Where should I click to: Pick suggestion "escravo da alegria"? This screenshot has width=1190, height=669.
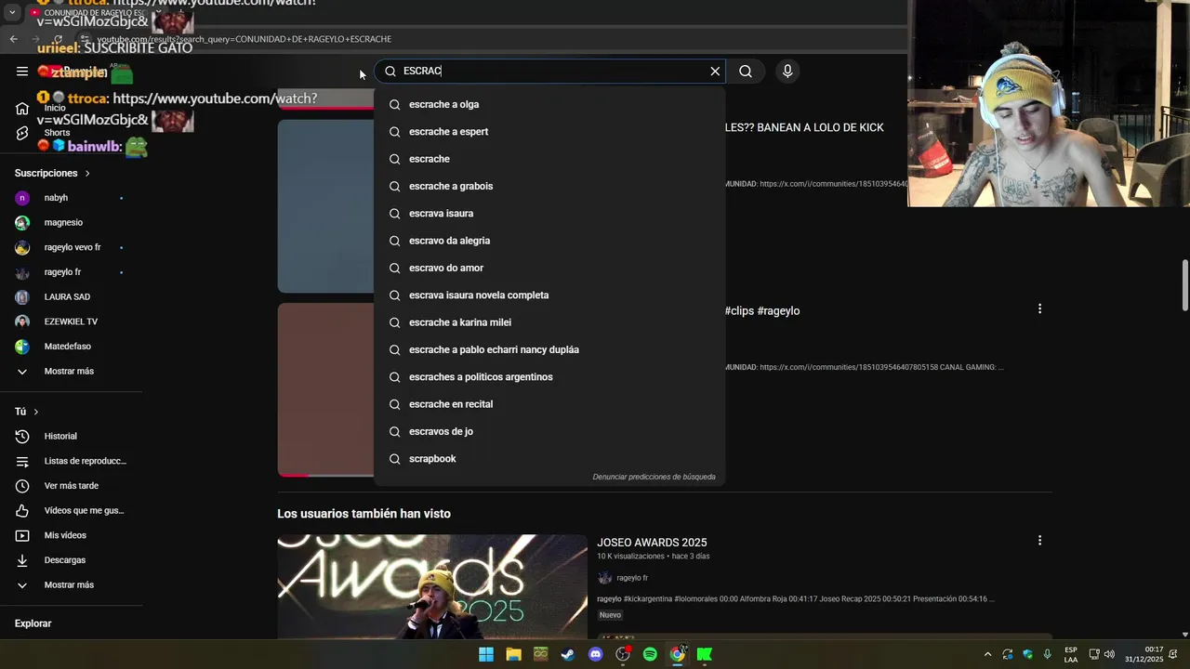[x=549, y=241]
